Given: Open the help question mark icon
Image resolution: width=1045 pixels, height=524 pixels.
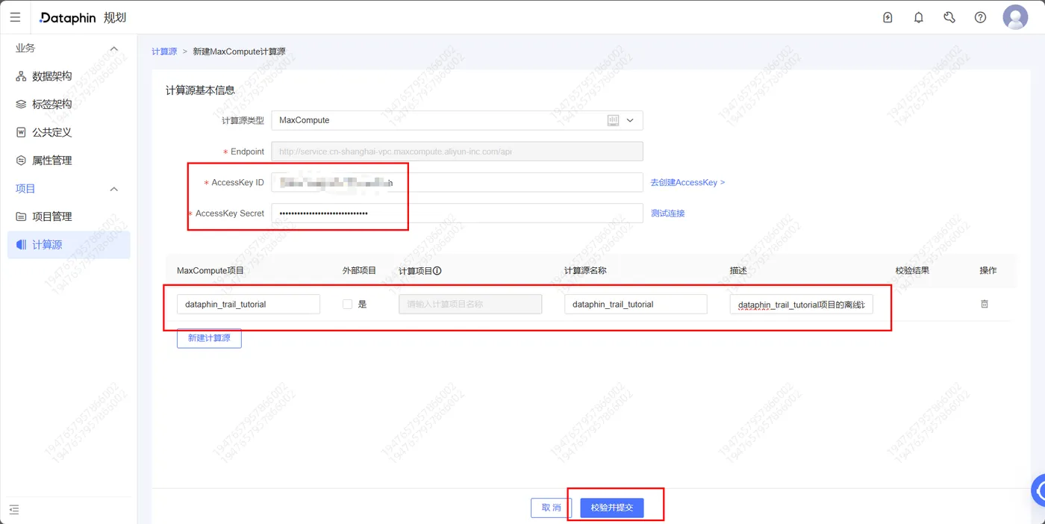Looking at the screenshot, I should click(981, 17).
